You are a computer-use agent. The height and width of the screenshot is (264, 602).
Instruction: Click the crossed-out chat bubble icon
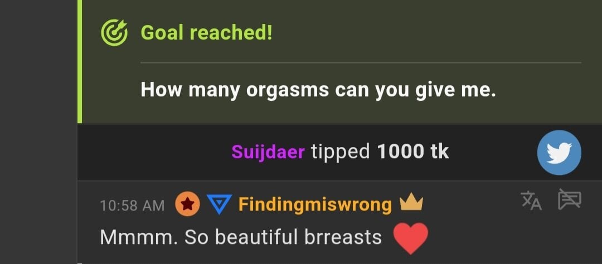tap(569, 199)
